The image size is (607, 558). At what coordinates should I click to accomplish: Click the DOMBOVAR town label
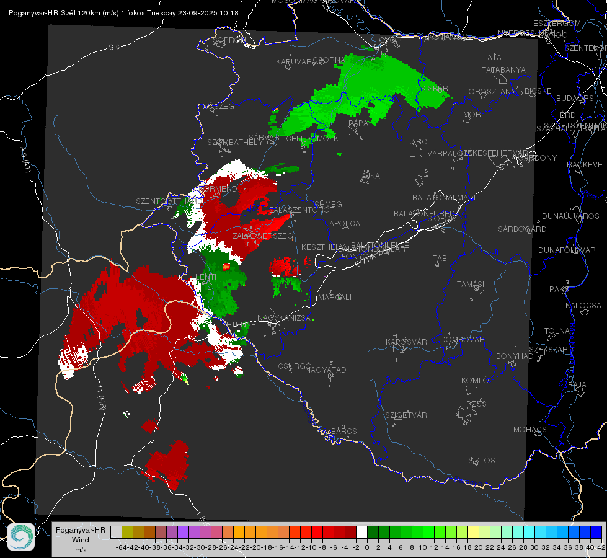coord(462,340)
